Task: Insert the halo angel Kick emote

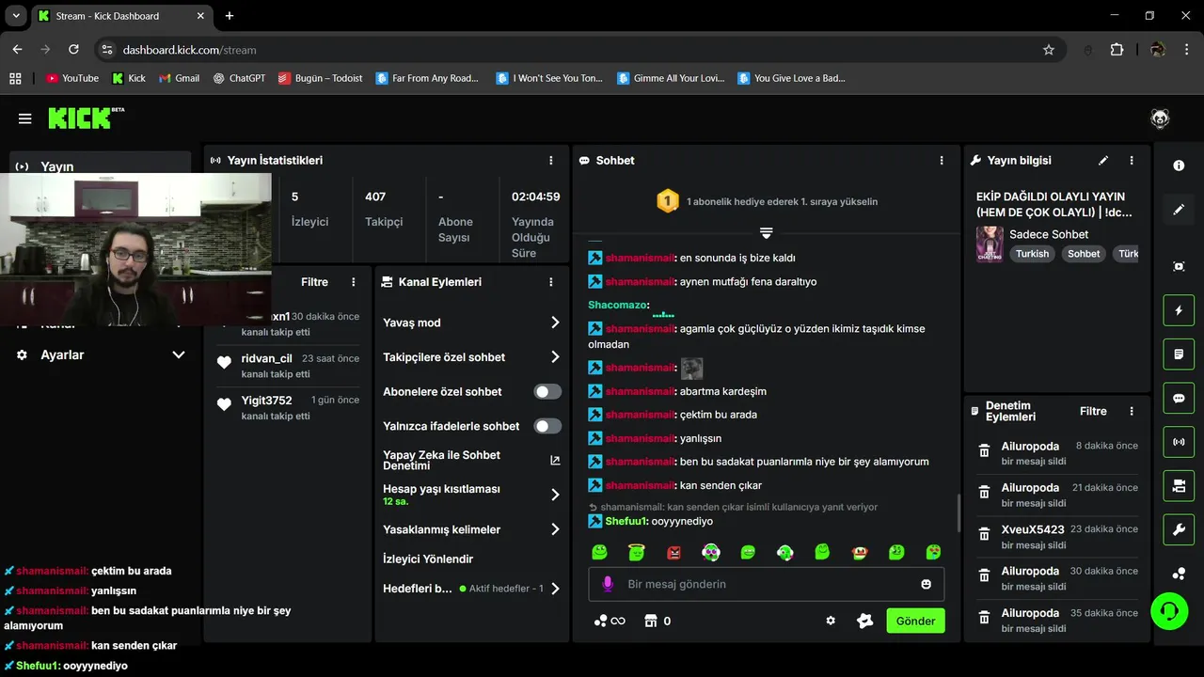Action: pos(637,552)
